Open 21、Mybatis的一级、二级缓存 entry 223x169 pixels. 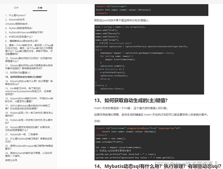(22, 135)
